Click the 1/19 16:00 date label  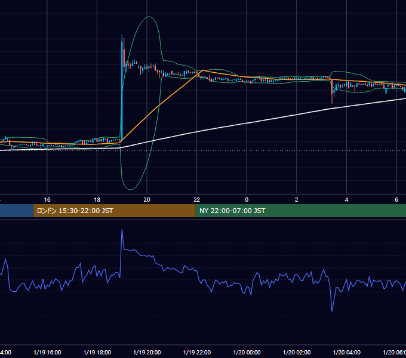click(x=47, y=352)
